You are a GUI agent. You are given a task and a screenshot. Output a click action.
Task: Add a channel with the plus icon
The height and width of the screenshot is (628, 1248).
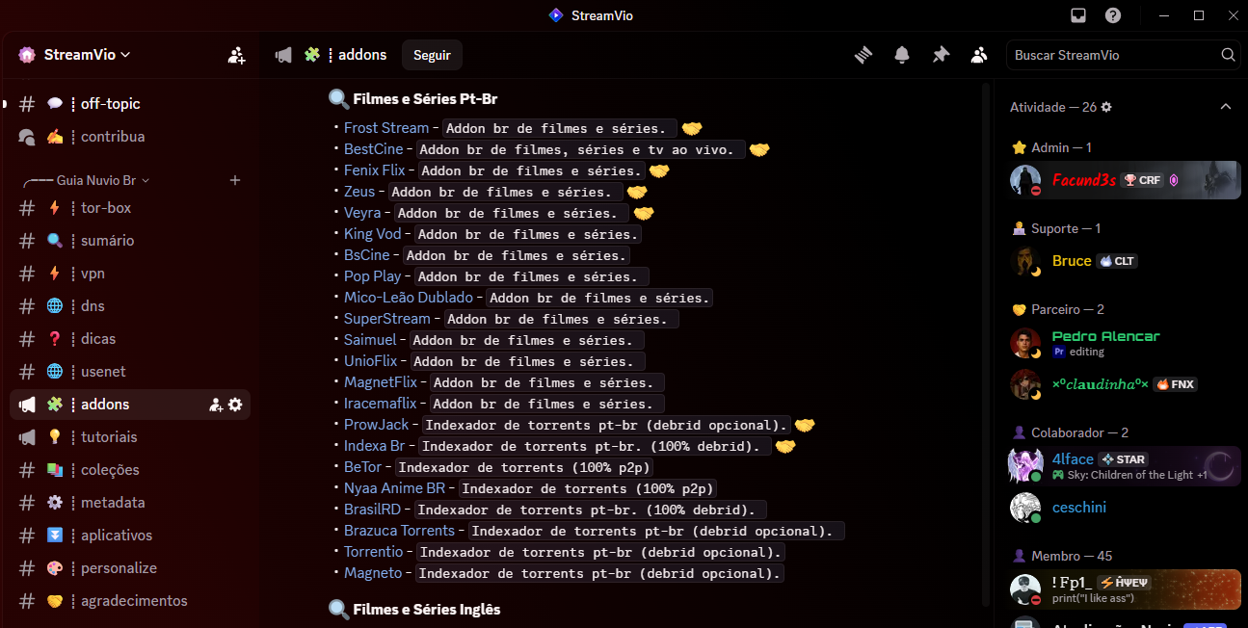pyautogui.click(x=235, y=180)
